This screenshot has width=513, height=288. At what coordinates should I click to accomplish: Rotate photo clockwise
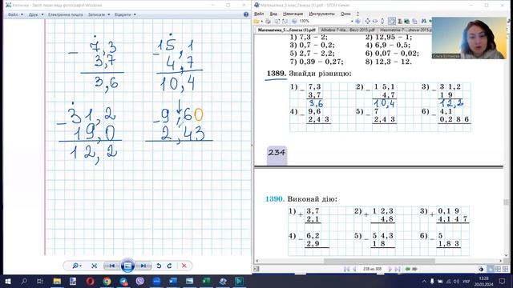169,266
